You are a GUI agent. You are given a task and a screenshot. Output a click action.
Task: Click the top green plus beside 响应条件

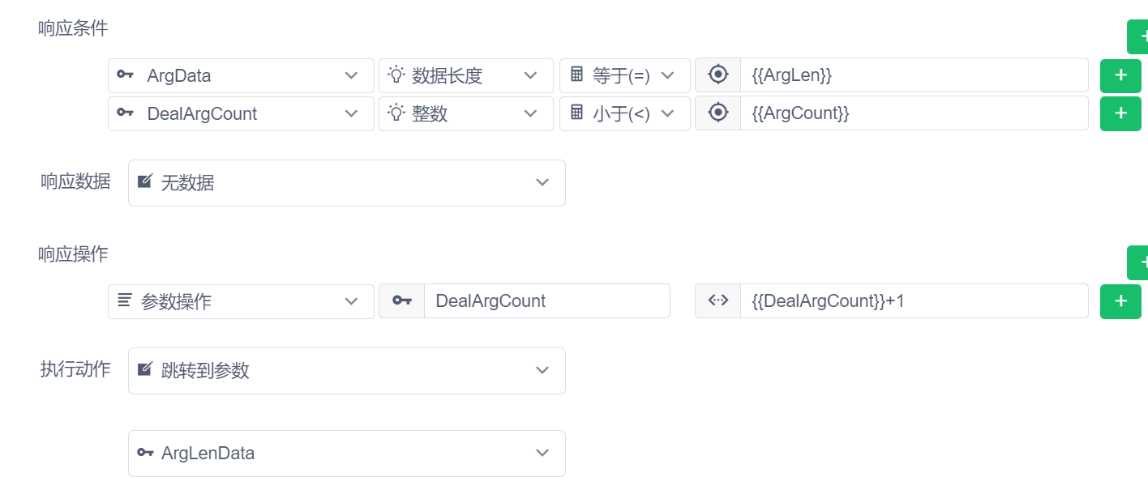(1139, 37)
